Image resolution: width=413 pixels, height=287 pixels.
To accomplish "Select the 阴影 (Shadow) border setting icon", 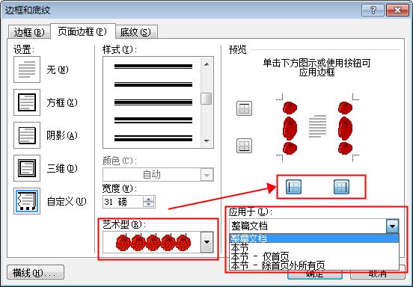I will [27, 135].
